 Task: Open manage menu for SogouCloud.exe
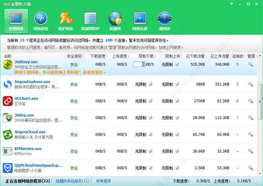pyautogui.click(x=251, y=134)
